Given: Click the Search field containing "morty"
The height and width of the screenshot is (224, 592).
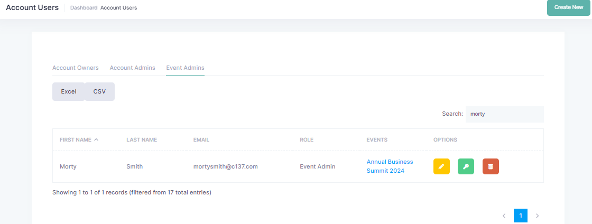Looking at the screenshot, I should 504,114.
